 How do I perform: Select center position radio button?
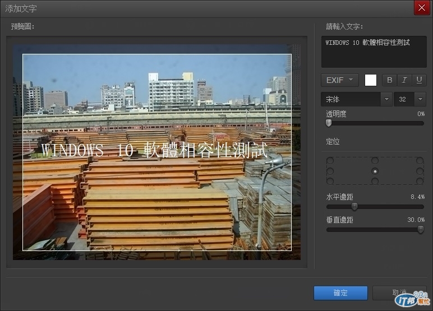375,171
